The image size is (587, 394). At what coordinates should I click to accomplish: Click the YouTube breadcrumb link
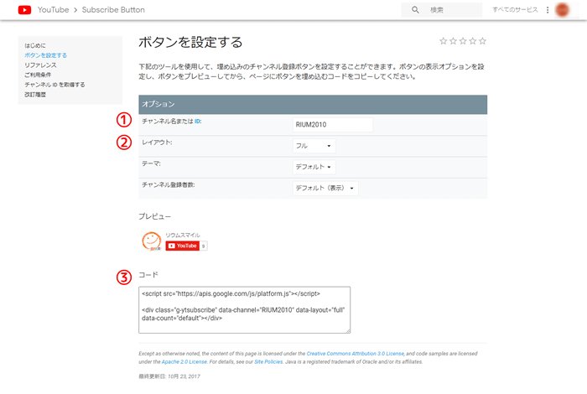pos(53,10)
